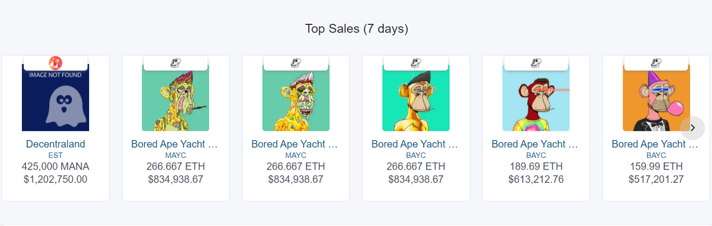Open the golden ape image on teal background
The image size is (712, 226).
pos(416,98)
